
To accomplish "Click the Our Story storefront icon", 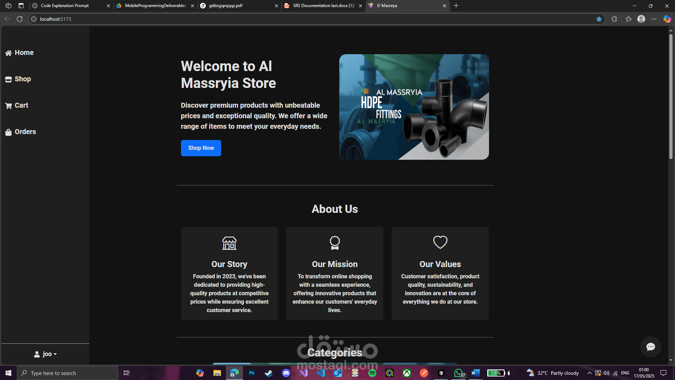I will coord(229,243).
